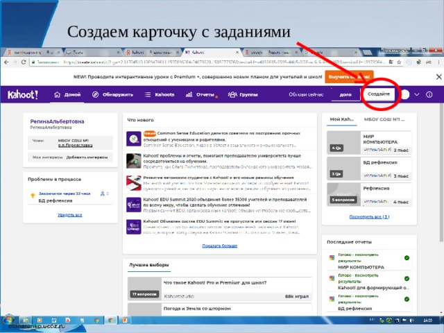This screenshot has height=333, width=444.
Task: Open Kahoot! для формирующей report
Action: pos(373,288)
